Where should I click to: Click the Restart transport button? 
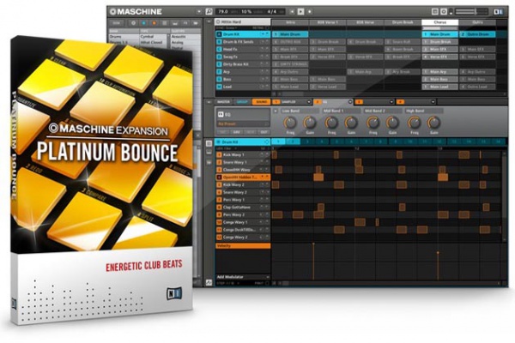[292, 11]
